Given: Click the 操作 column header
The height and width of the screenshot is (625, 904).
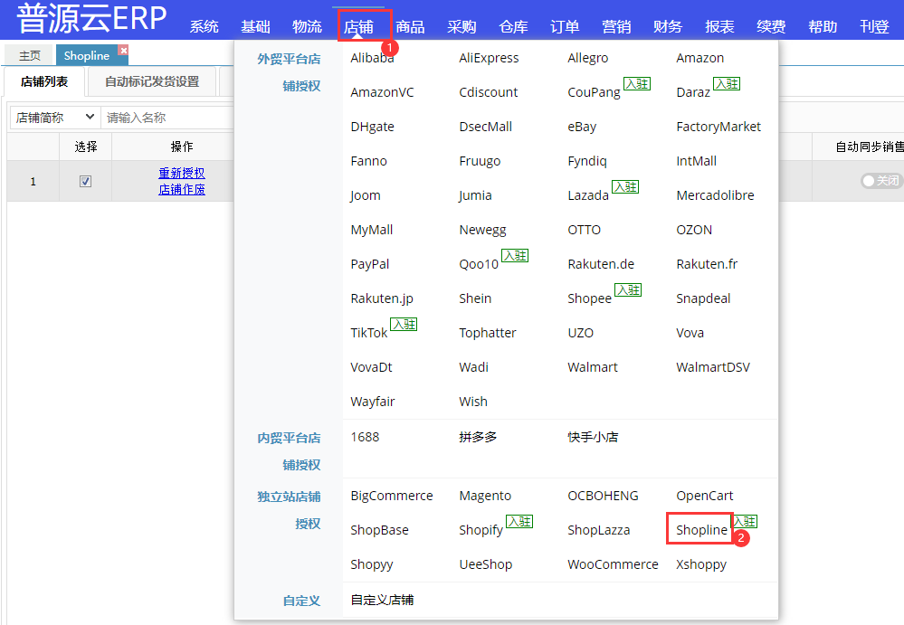Looking at the screenshot, I should (x=182, y=147).
